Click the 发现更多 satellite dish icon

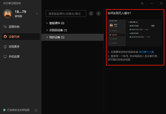coord(5,47)
